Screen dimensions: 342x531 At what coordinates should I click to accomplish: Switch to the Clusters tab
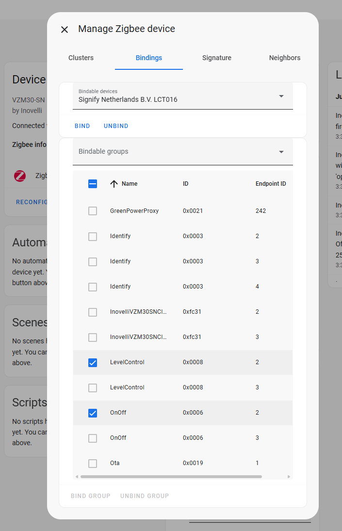pos(81,58)
